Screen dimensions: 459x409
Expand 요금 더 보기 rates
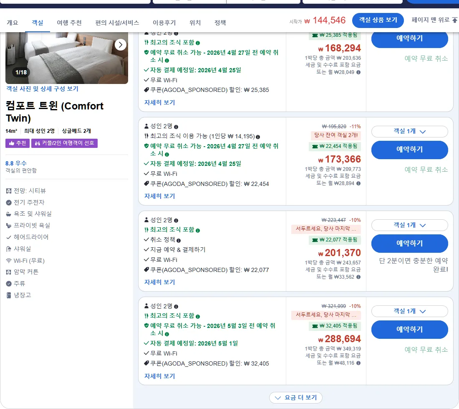pos(296,398)
